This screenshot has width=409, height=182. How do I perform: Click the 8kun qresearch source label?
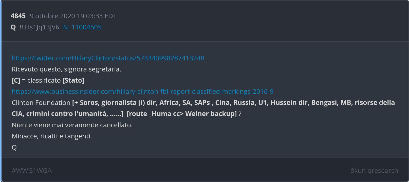tap(374, 171)
